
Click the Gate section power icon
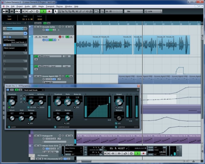(x=9, y=127)
